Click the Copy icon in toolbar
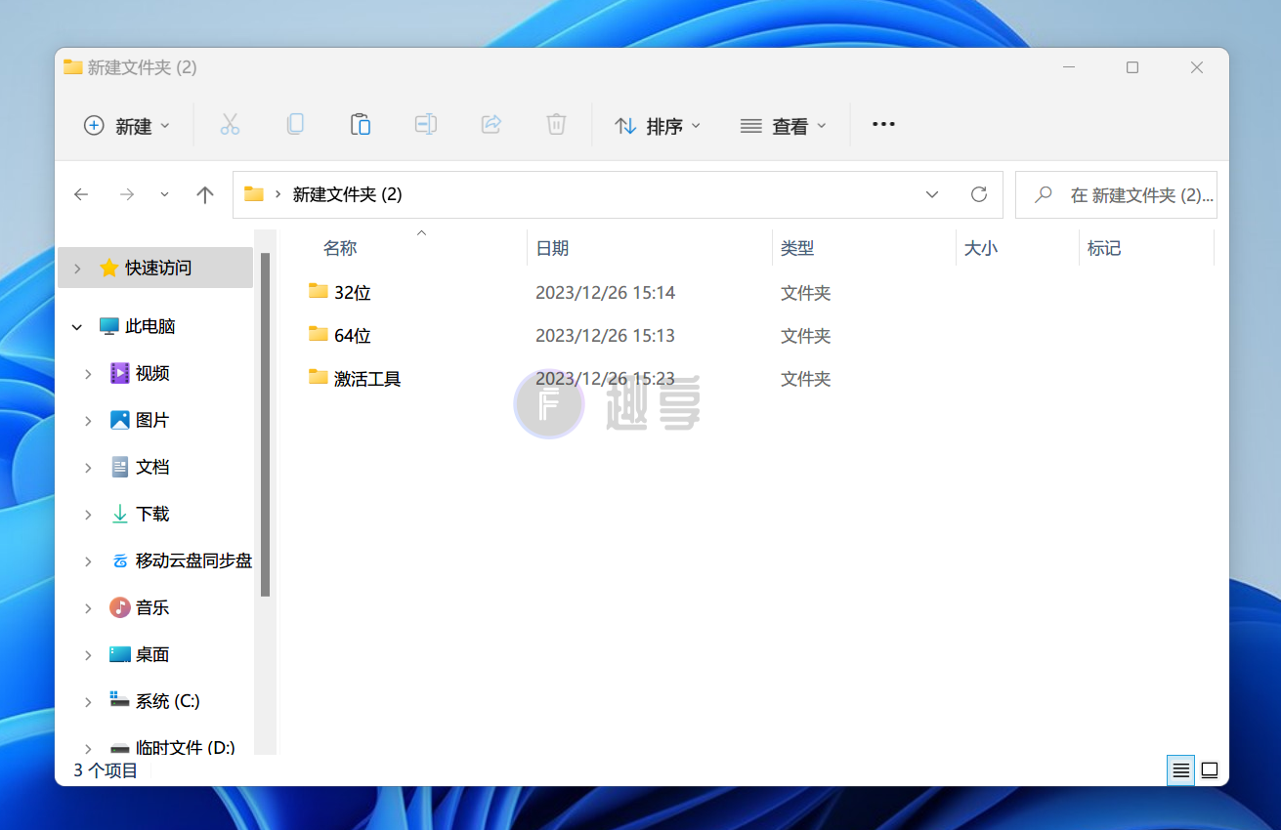Screen dimensions: 1281x830 pos(295,124)
